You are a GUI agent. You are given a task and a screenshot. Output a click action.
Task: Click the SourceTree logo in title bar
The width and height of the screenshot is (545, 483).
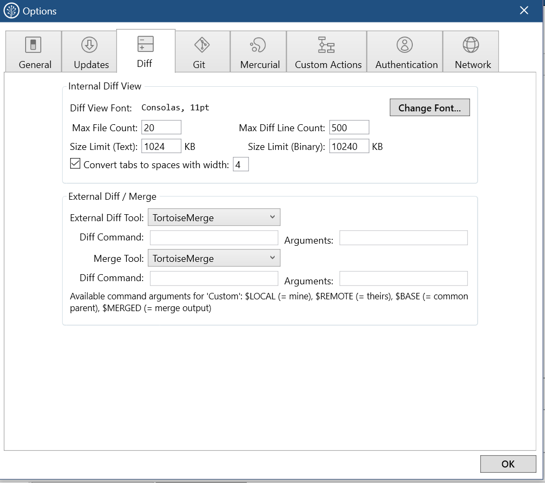[11, 11]
